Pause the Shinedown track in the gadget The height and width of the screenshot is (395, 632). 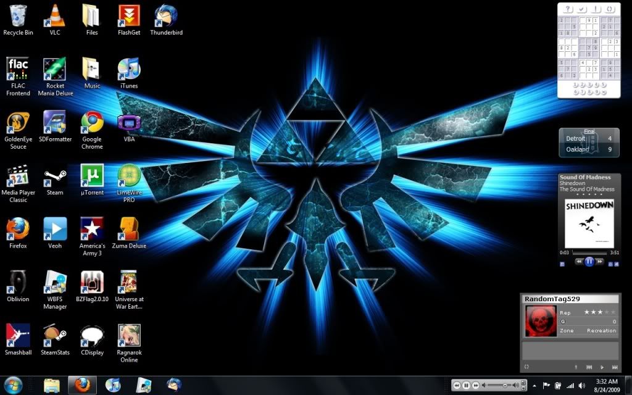[x=589, y=262]
